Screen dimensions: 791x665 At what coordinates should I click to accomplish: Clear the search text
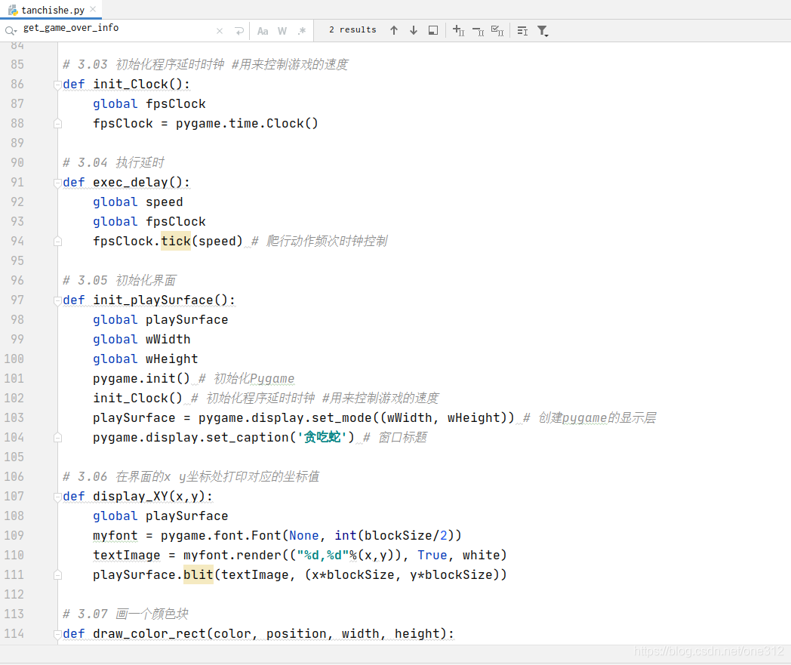(220, 31)
